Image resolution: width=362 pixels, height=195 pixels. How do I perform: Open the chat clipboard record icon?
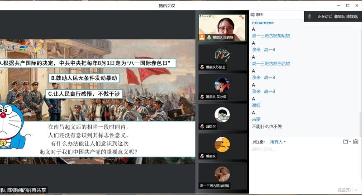pyautogui.click(x=356, y=142)
